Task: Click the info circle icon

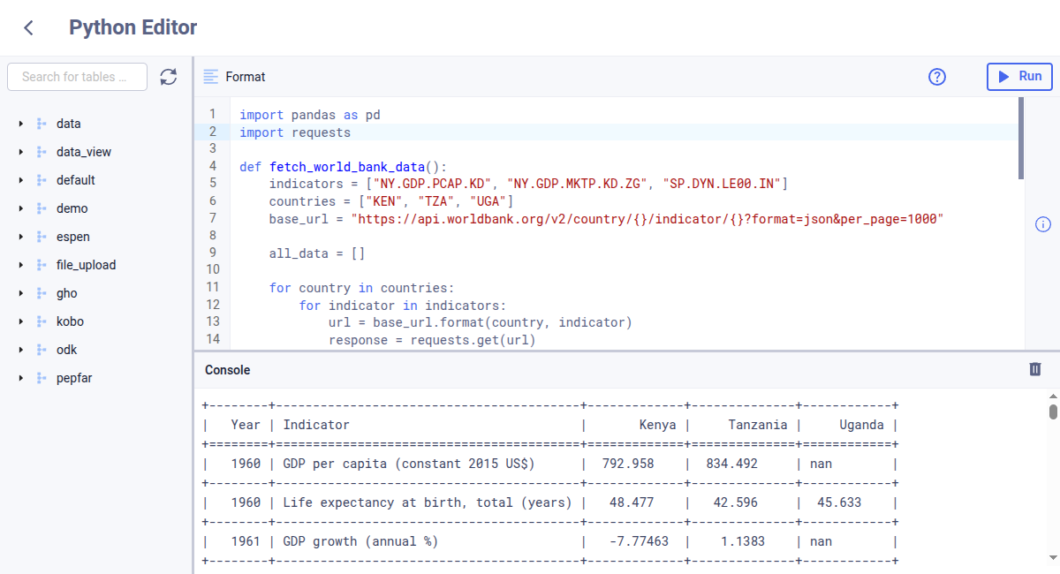Action: click(x=1042, y=224)
